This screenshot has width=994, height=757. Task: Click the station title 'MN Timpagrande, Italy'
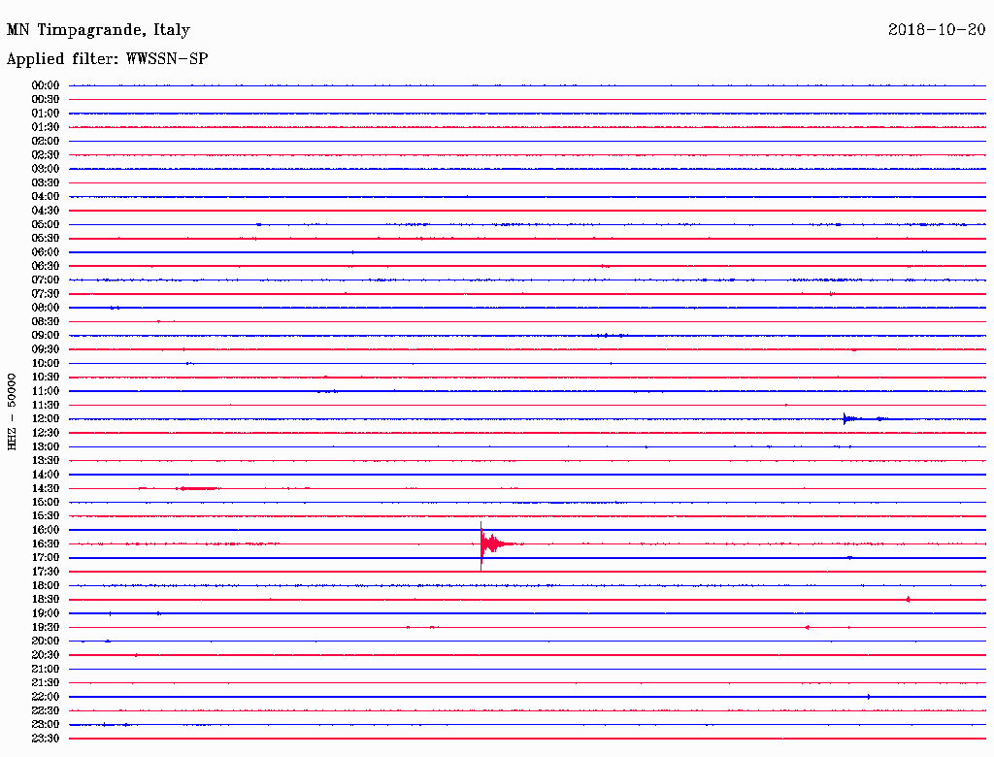pos(98,30)
